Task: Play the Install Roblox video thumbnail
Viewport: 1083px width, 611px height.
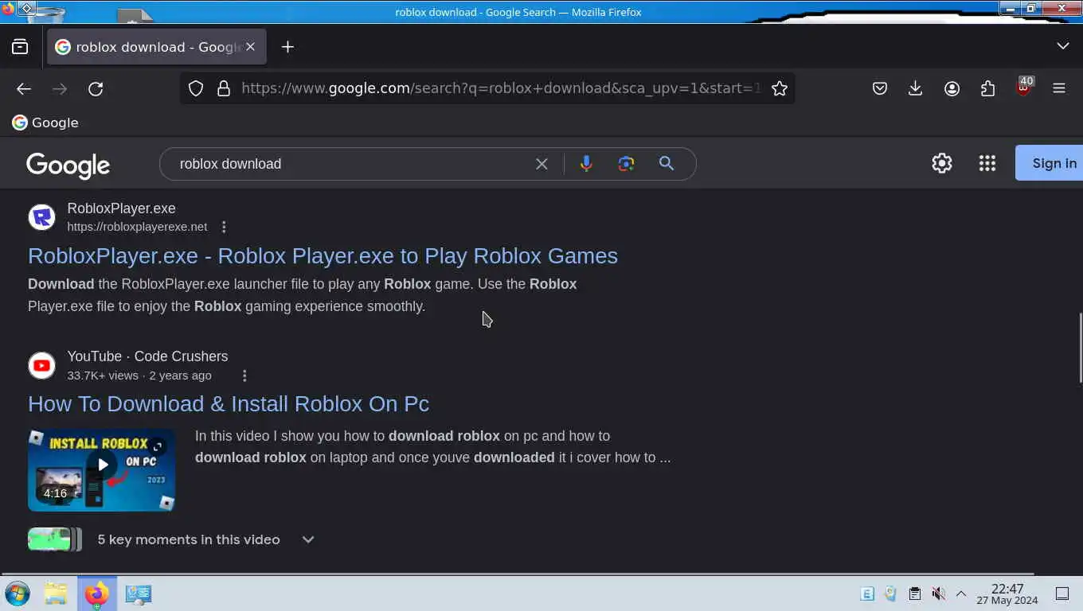Action: click(x=101, y=469)
